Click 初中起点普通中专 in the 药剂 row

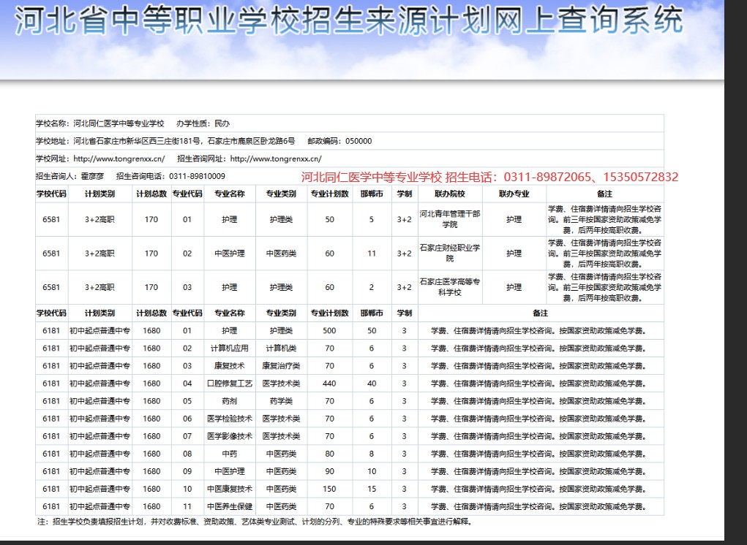pyautogui.click(x=100, y=401)
